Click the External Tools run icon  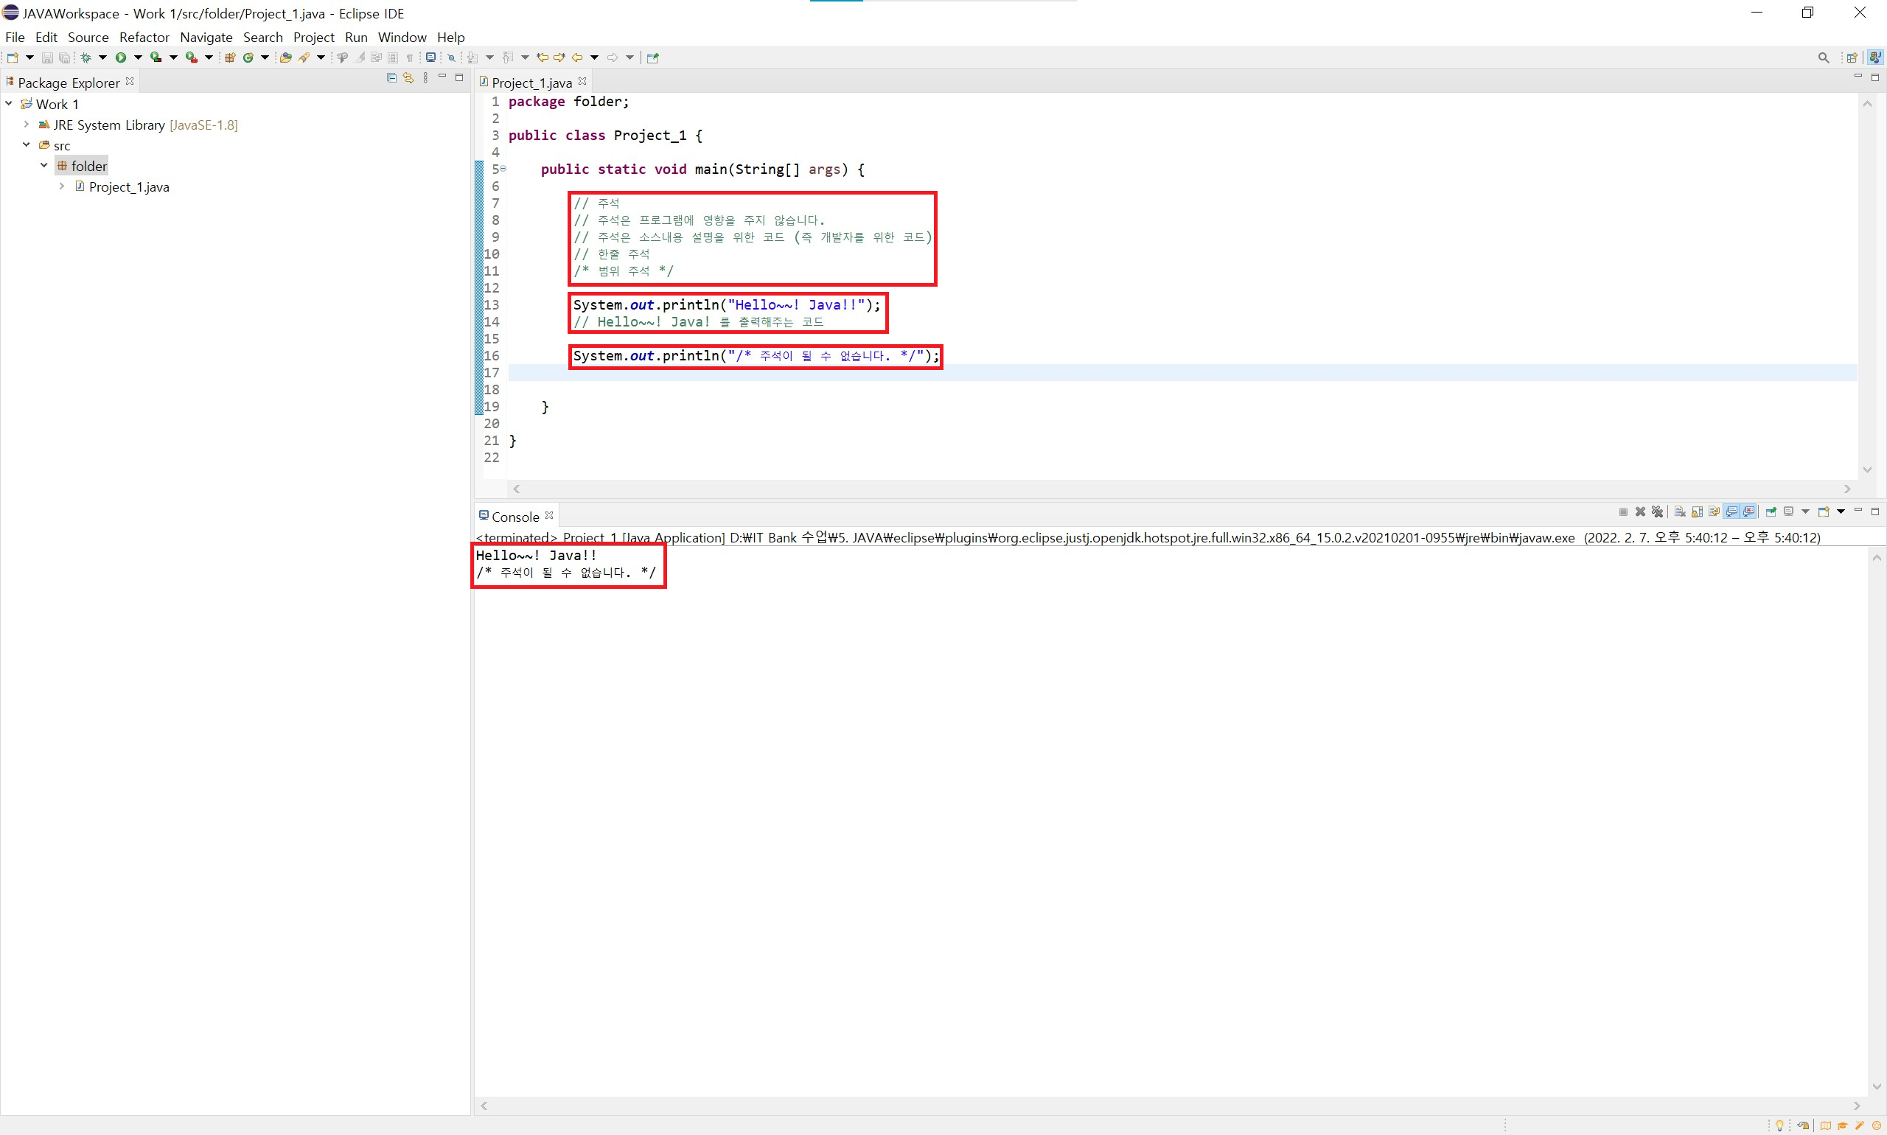(191, 57)
